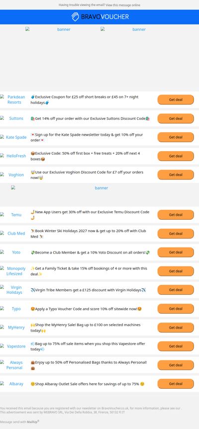Click Get deal for Always Personal
This screenshot has height=429, width=199.
click(176, 365)
